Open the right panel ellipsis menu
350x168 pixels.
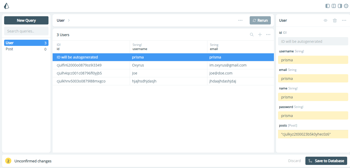click(x=344, y=20)
